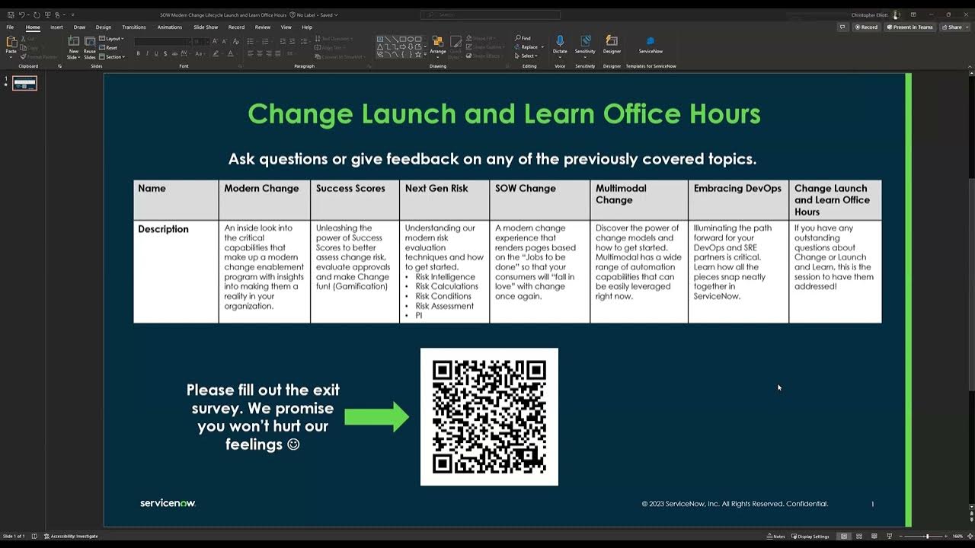Viewport: 975px width, 548px height.
Task: Toggle Underline formatting
Action: click(157, 53)
